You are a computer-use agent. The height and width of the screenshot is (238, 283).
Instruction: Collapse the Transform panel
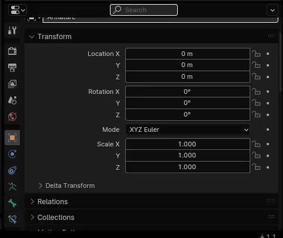(x=32, y=37)
